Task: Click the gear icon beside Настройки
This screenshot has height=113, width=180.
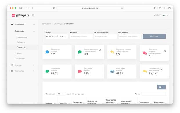Action: tap(12, 71)
